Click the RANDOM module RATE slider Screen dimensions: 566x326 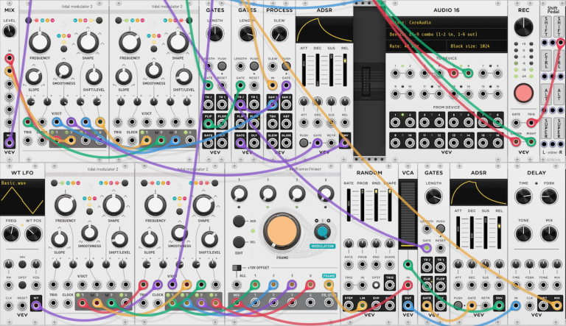pyautogui.click(x=349, y=205)
